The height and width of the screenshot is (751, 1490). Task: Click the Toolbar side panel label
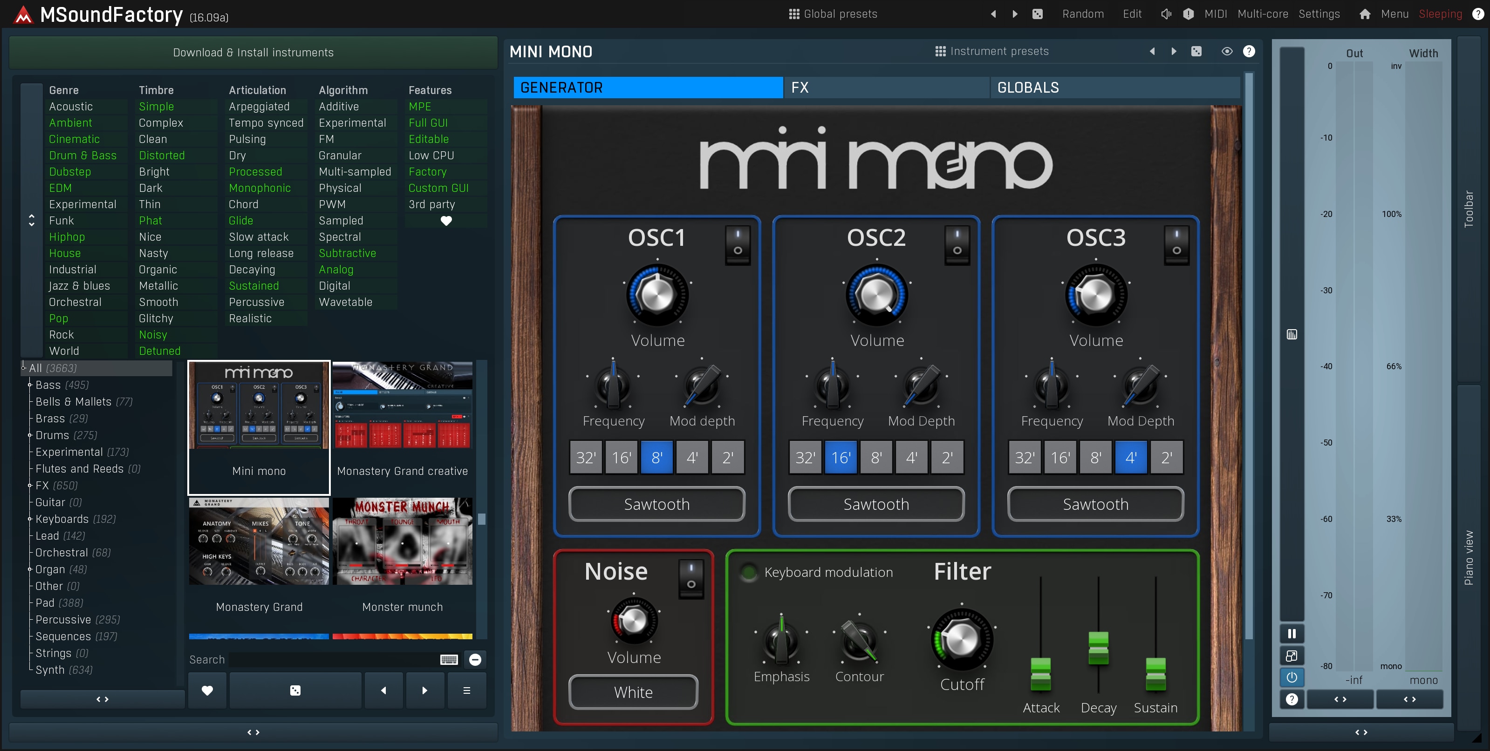point(1469,209)
